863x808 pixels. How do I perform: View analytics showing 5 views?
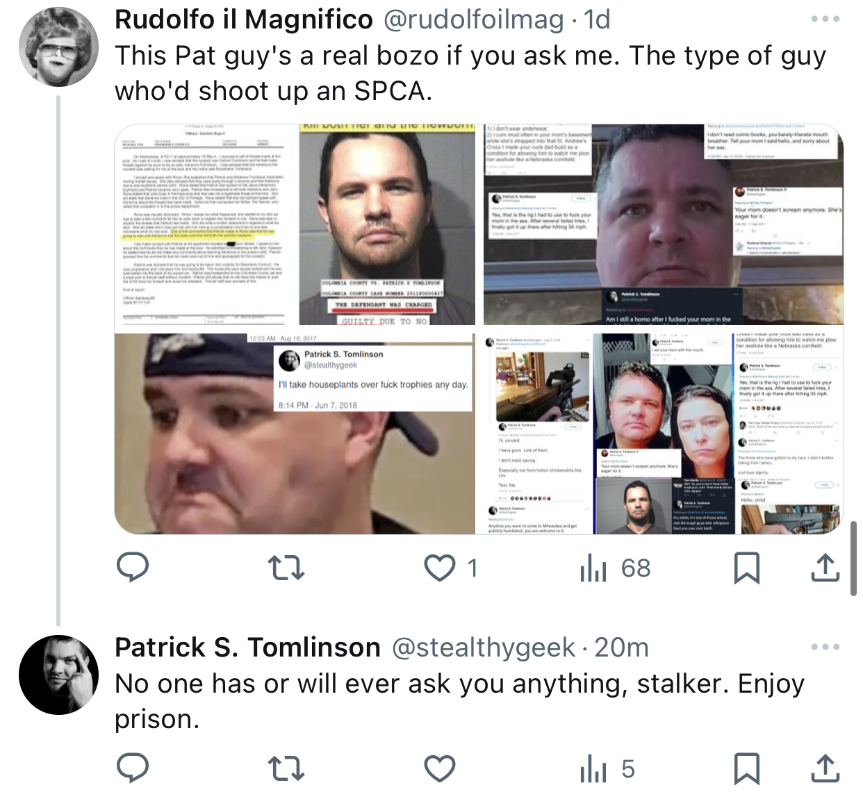point(607,769)
